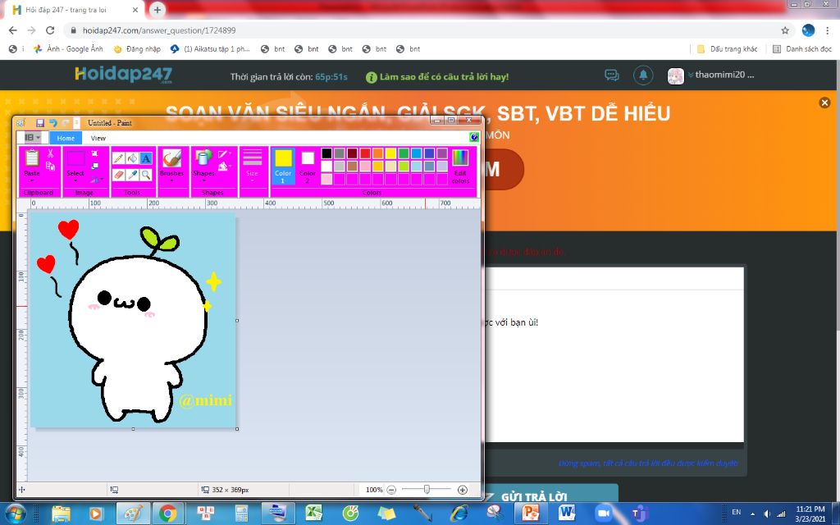Viewport: 840px width, 525px height.
Task: Pick the green color swatch in palette
Action: click(x=404, y=153)
